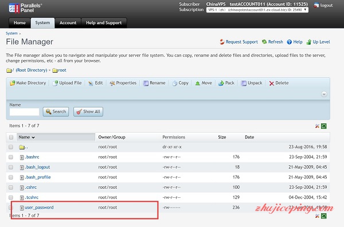Click the top export-to-spreadsheet green icon
The width and height of the screenshot is (344, 227).
coord(324,126)
